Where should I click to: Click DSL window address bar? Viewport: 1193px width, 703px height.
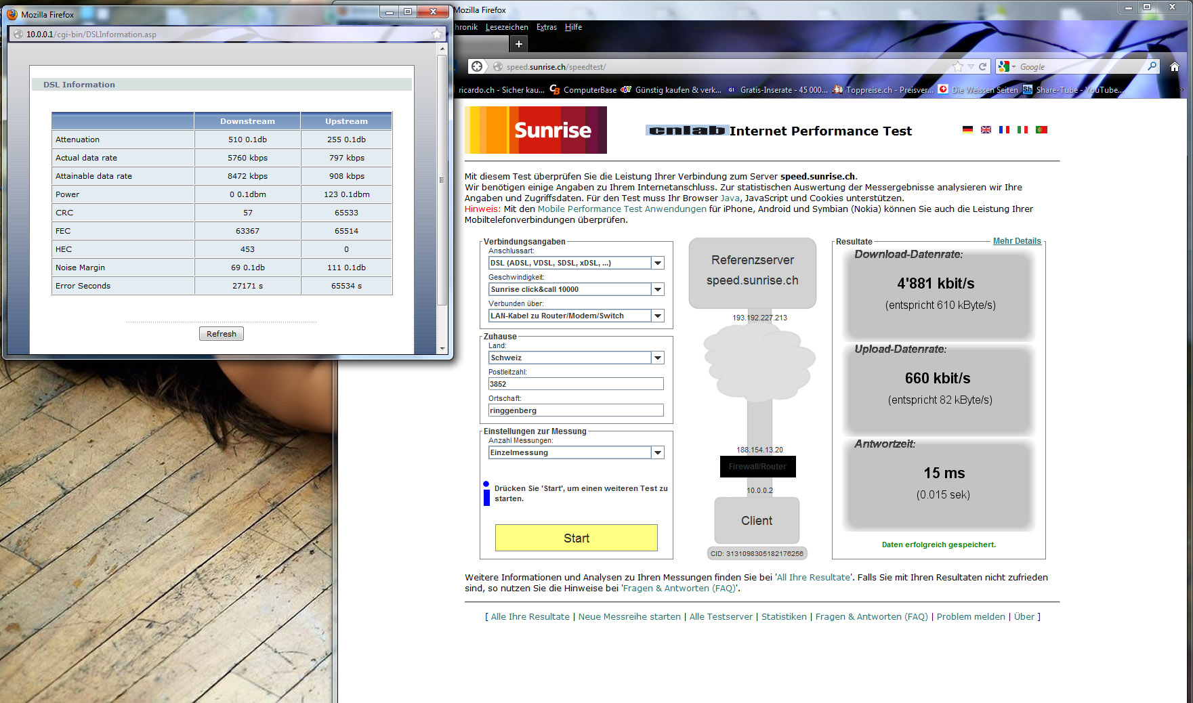pyautogui.click(x=227, y=34)
